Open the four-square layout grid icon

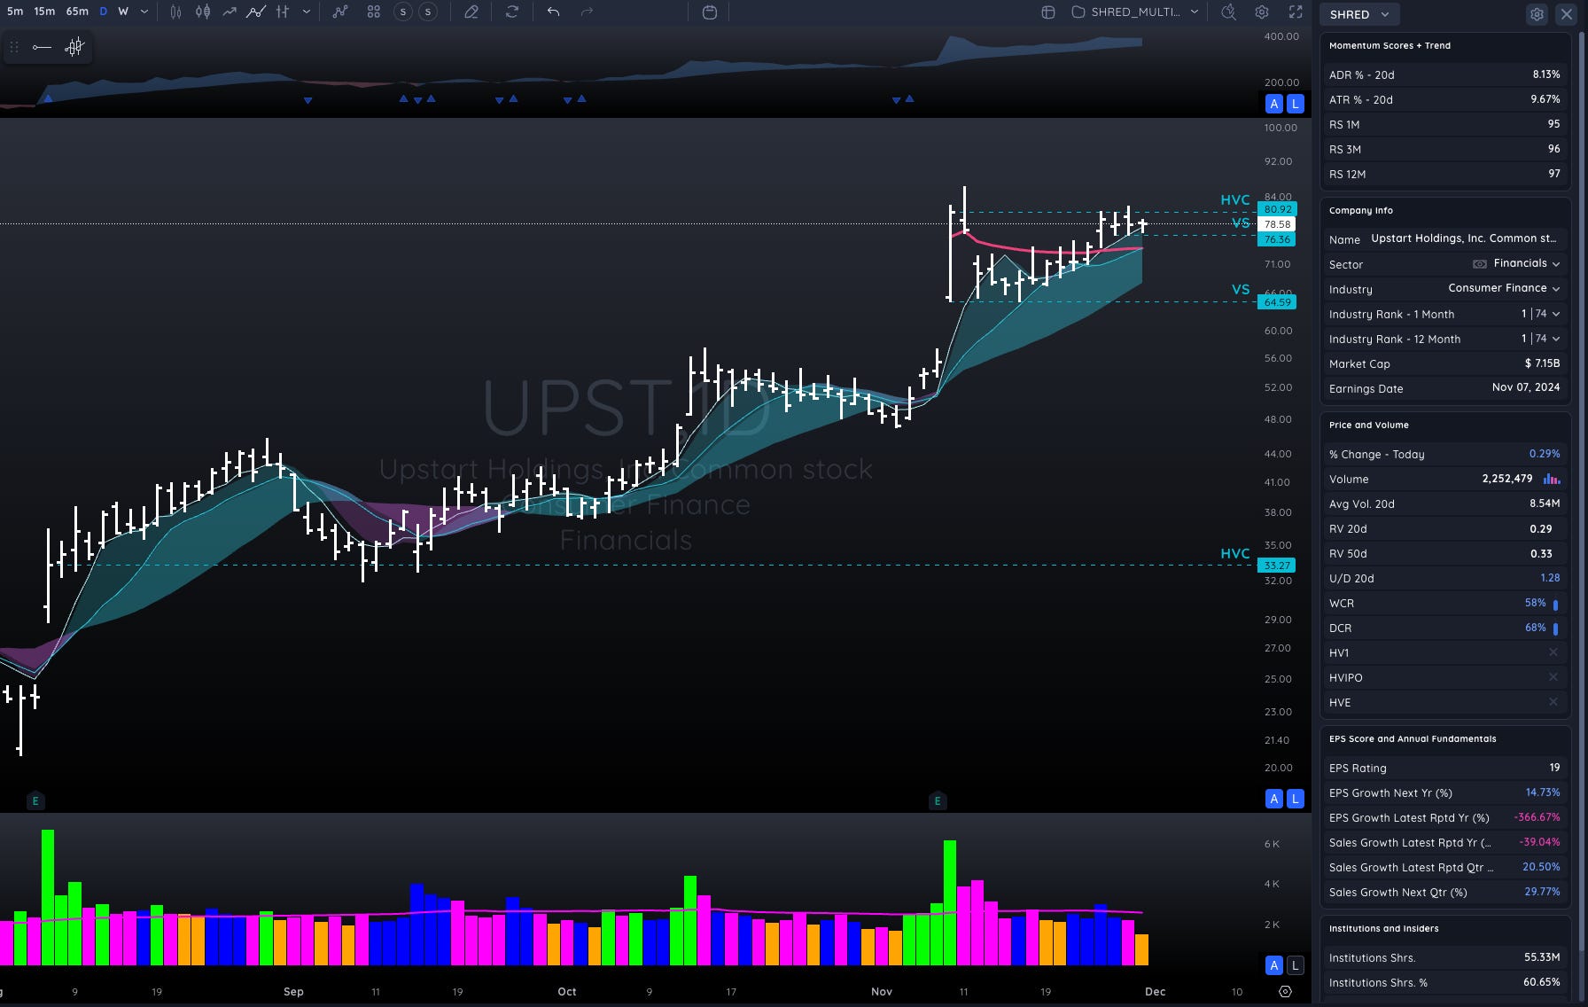373,12
